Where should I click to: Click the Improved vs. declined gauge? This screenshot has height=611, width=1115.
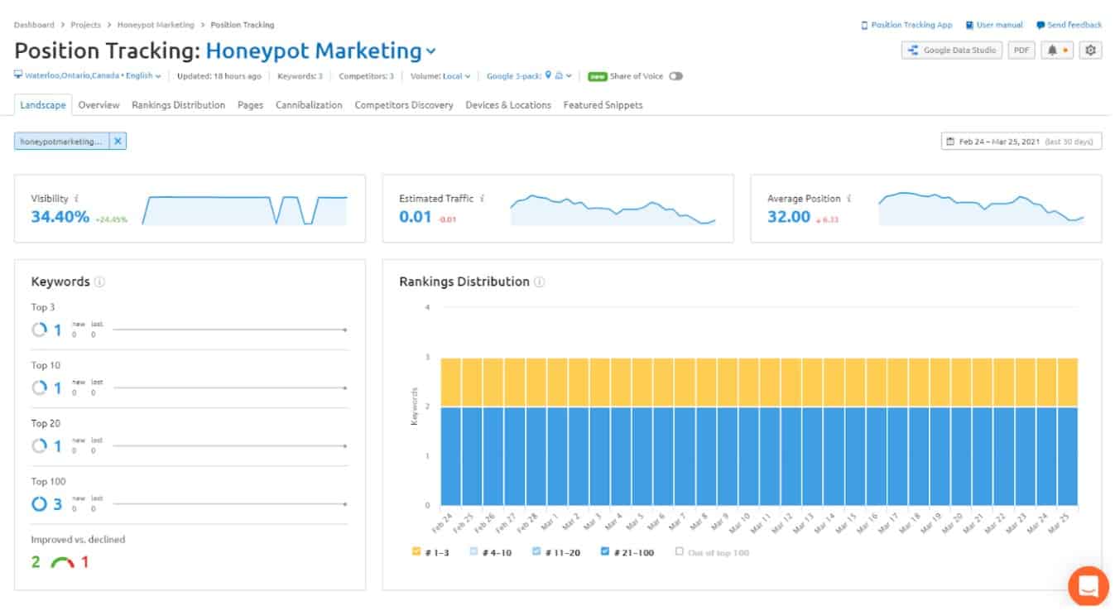click(x=62, y=562)
